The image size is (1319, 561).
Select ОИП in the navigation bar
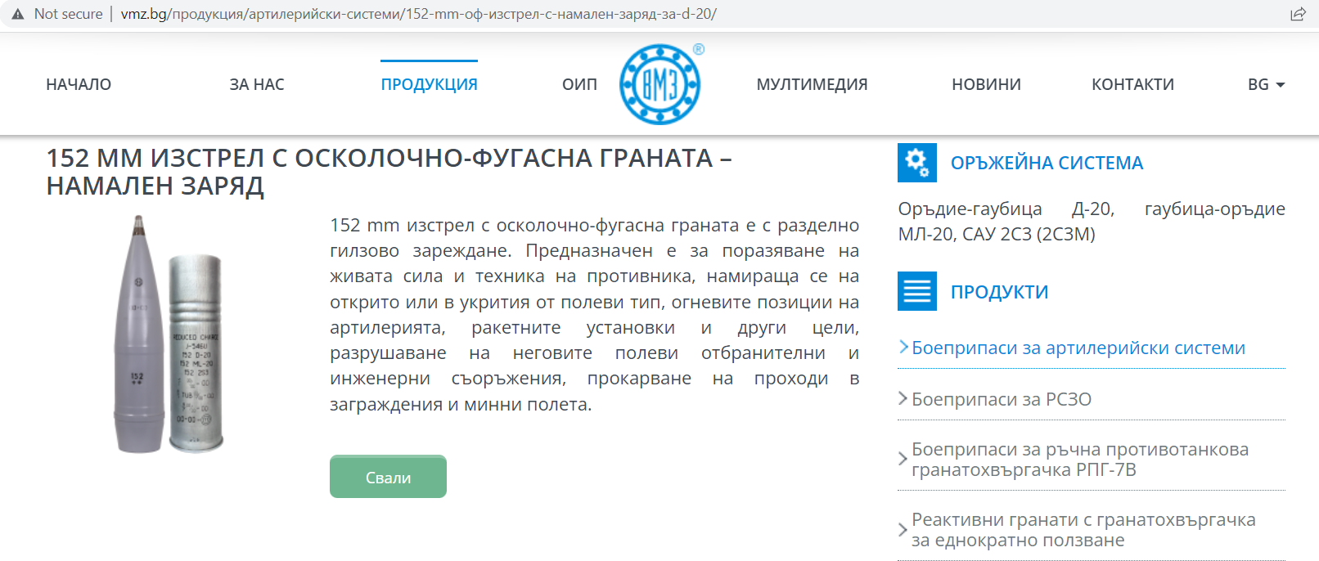coord(579,84)
